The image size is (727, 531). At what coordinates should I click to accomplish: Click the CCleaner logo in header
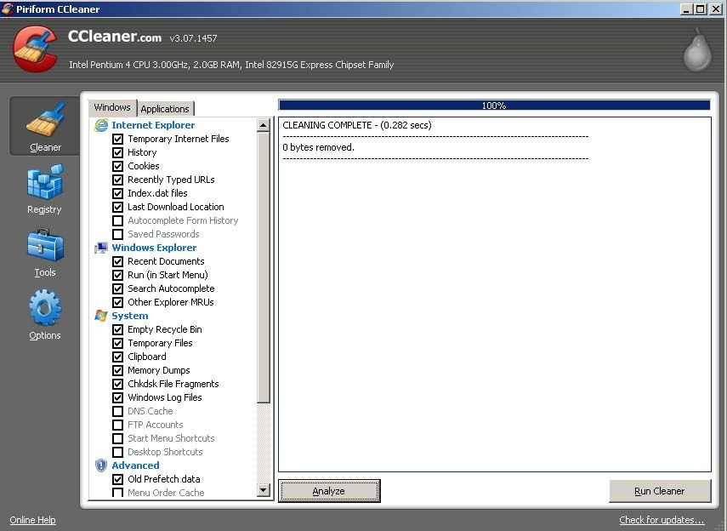pyautogui.click(x=35, y=49)
